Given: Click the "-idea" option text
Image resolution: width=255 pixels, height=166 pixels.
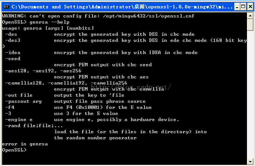Looking at the screenshot, I should tap(13, 53).
